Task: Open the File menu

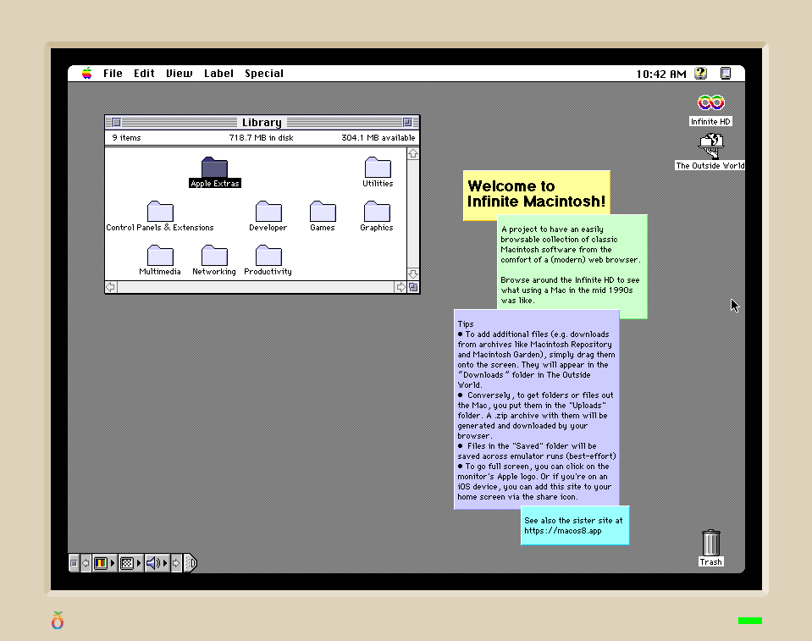Action: tap(113, 74)
